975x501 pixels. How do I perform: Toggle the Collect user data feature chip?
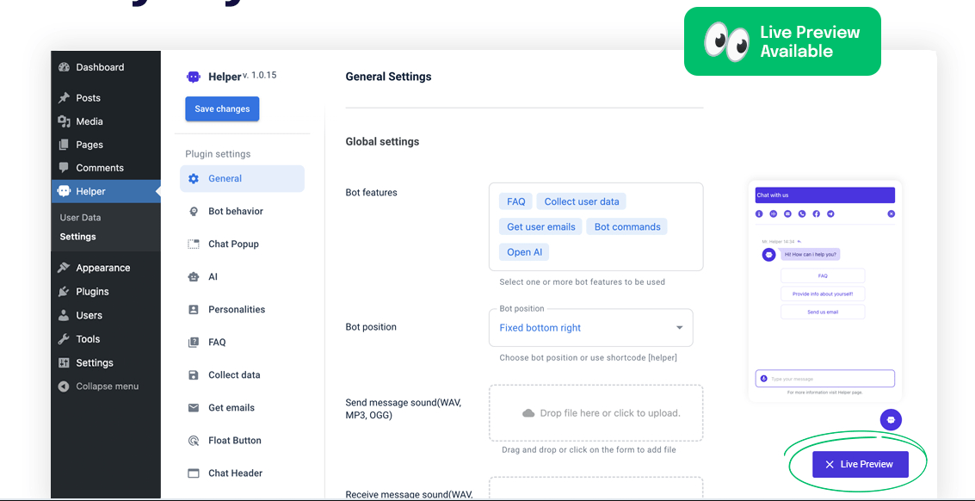click(x=581, y=201)
